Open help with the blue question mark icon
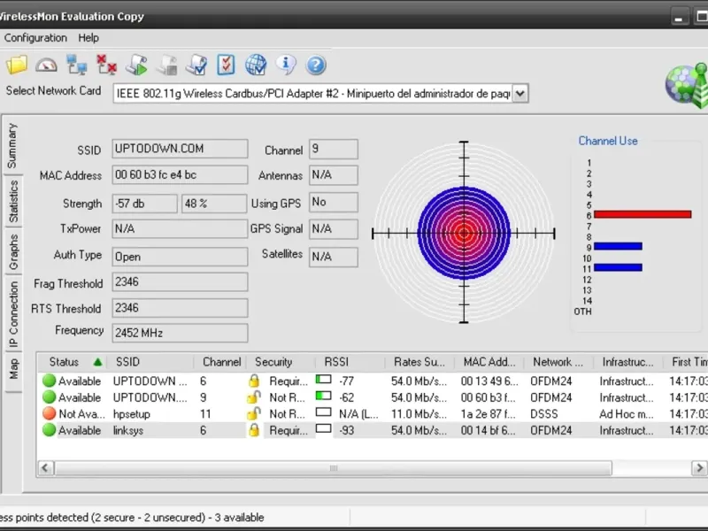The height and width of the screenshot is (531, 708). pos(316,65)
